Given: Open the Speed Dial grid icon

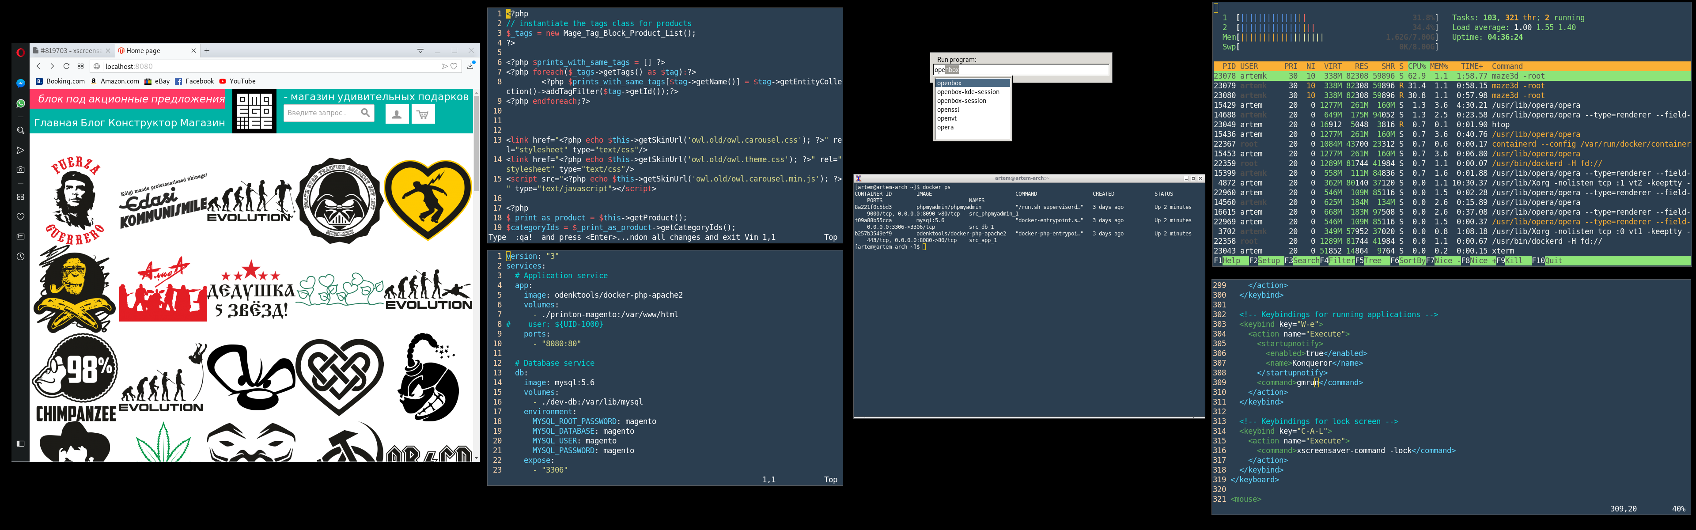Looking at the screenshot, I should (x=80, y=67).
